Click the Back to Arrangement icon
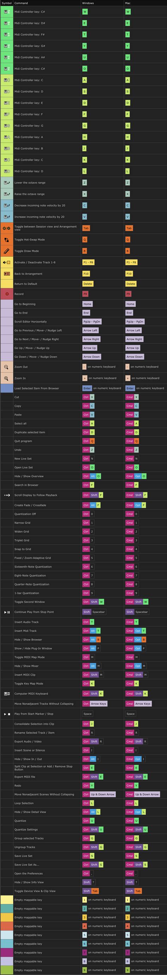This screenshot has width=167, height=975. tap(7, 274)
